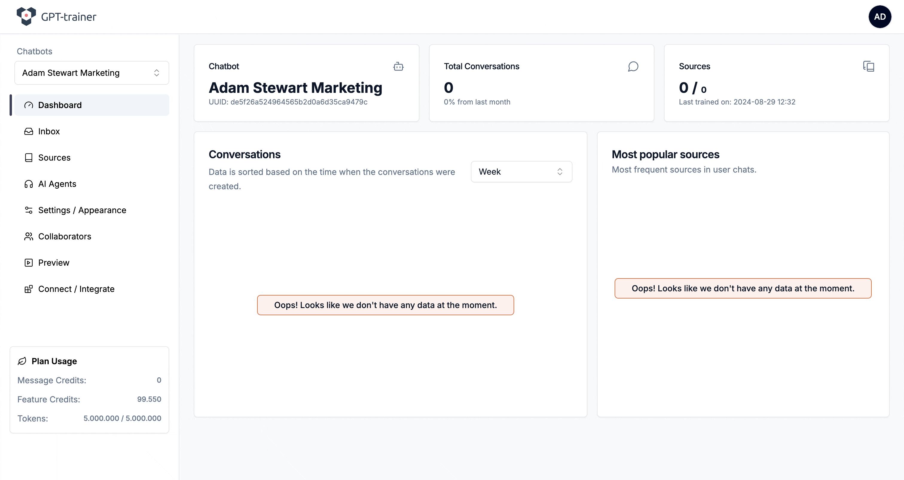Click the Dashboard gauge icon
This screenshot has width=904, height=480.
(x=28, y=105)
